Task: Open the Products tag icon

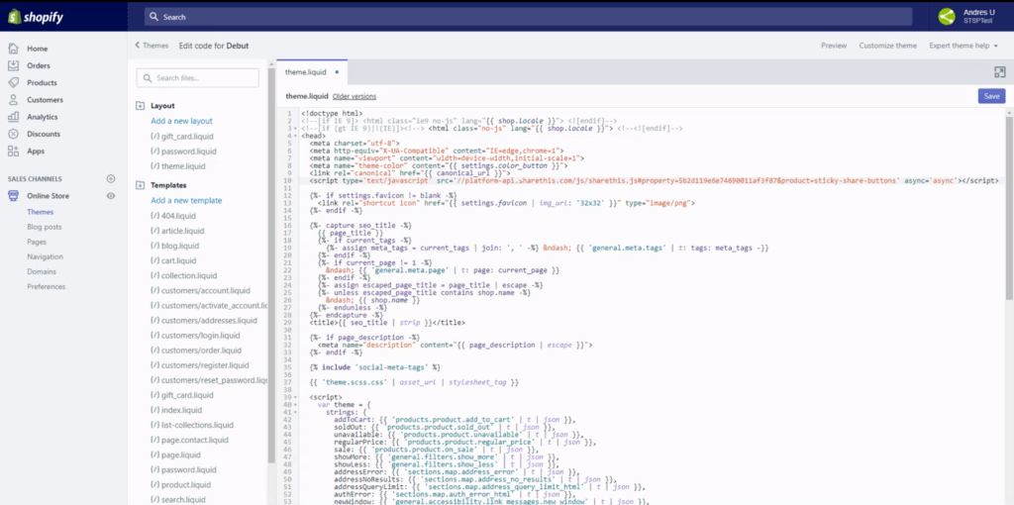Action: pyautogui.click(x=13, y=83)
